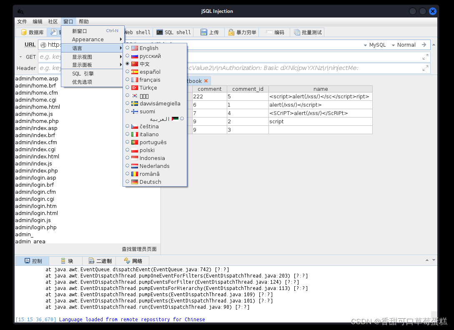Viewport: 454px width, 330px height.
Task: Open the MySQL database type dropdown
Action: [x=375, y=45]
